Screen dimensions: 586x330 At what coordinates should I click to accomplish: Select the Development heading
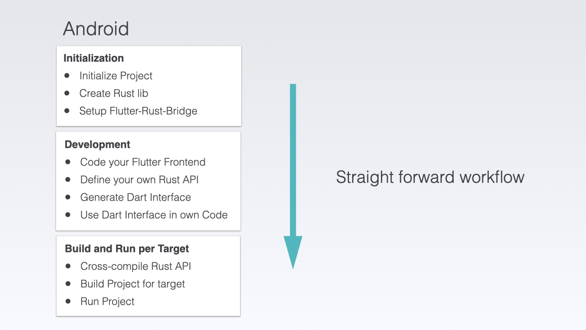(x=97, y=145)
